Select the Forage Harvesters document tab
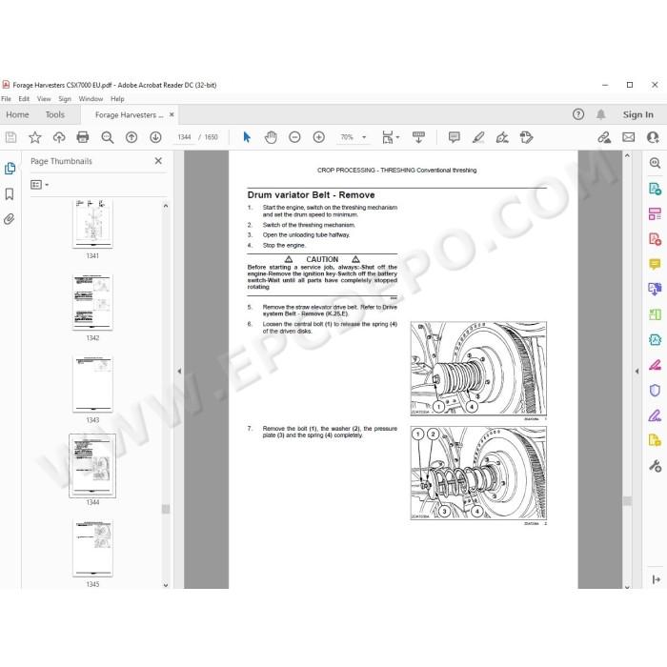The image size is (667, 667). (129, 115)
